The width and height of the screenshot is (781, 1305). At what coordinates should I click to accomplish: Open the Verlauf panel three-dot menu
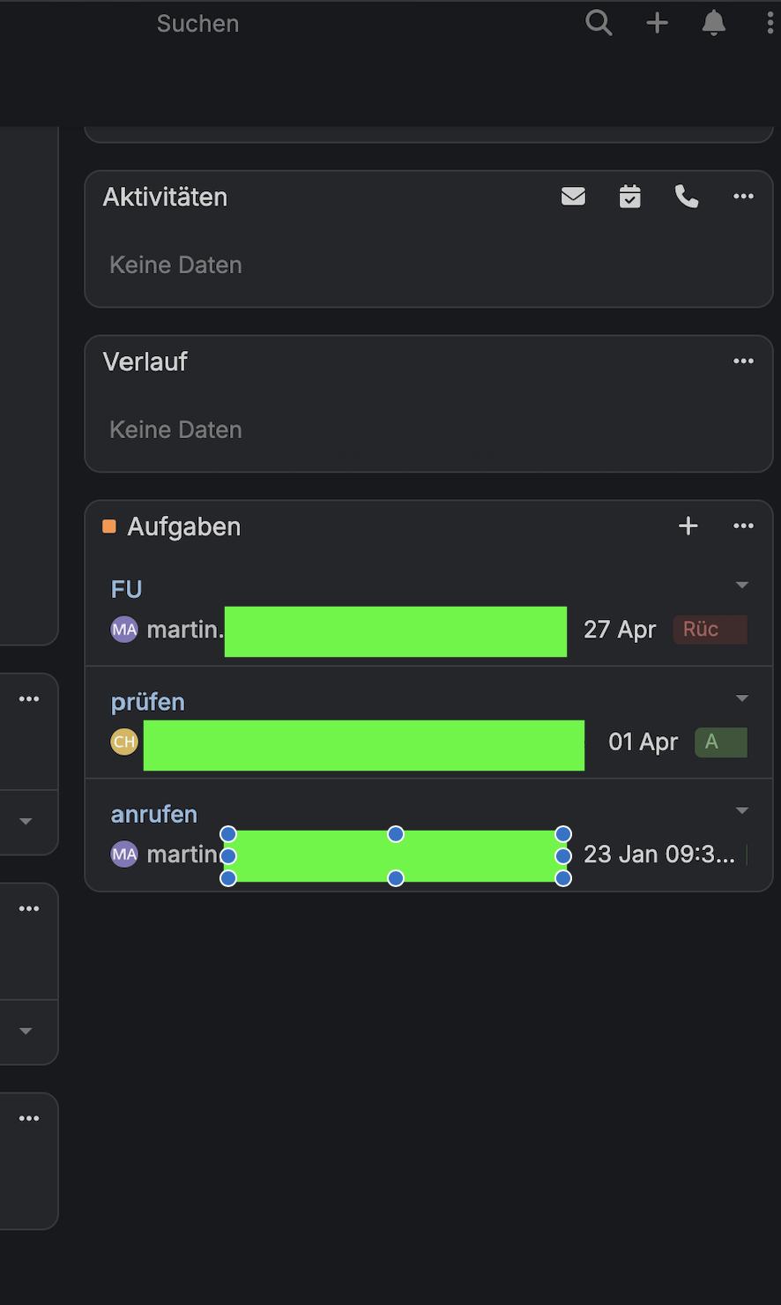click(x=743, y=362)
